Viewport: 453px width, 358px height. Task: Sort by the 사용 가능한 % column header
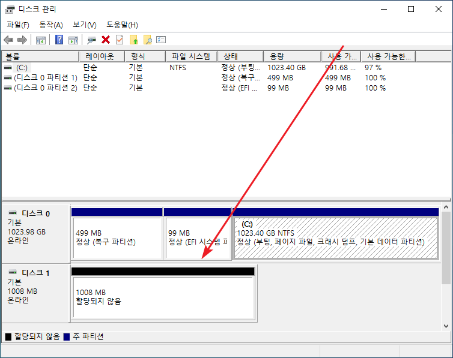coord(388,56)
